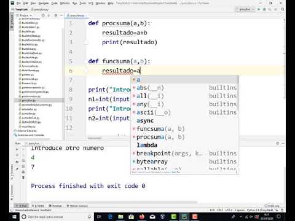Open the TODO tool window tab
Viewport: 295px width, 221px height.
(38, 206)
